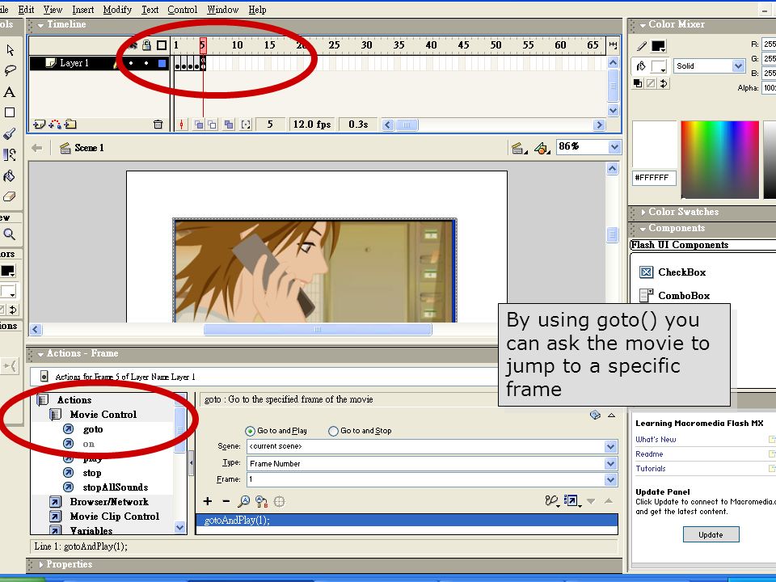The image size is (776, 582).
Task: Click the Insert Layer icon in timeline
Action: click(x=39, y=124)
